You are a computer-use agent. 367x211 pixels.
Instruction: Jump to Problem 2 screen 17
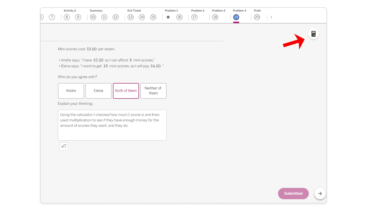point(194,17)
